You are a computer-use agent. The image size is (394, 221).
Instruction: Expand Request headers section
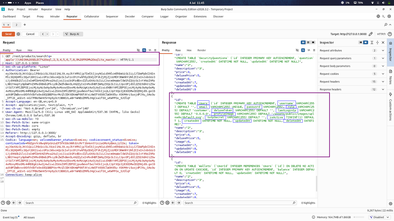coord(352,81)
